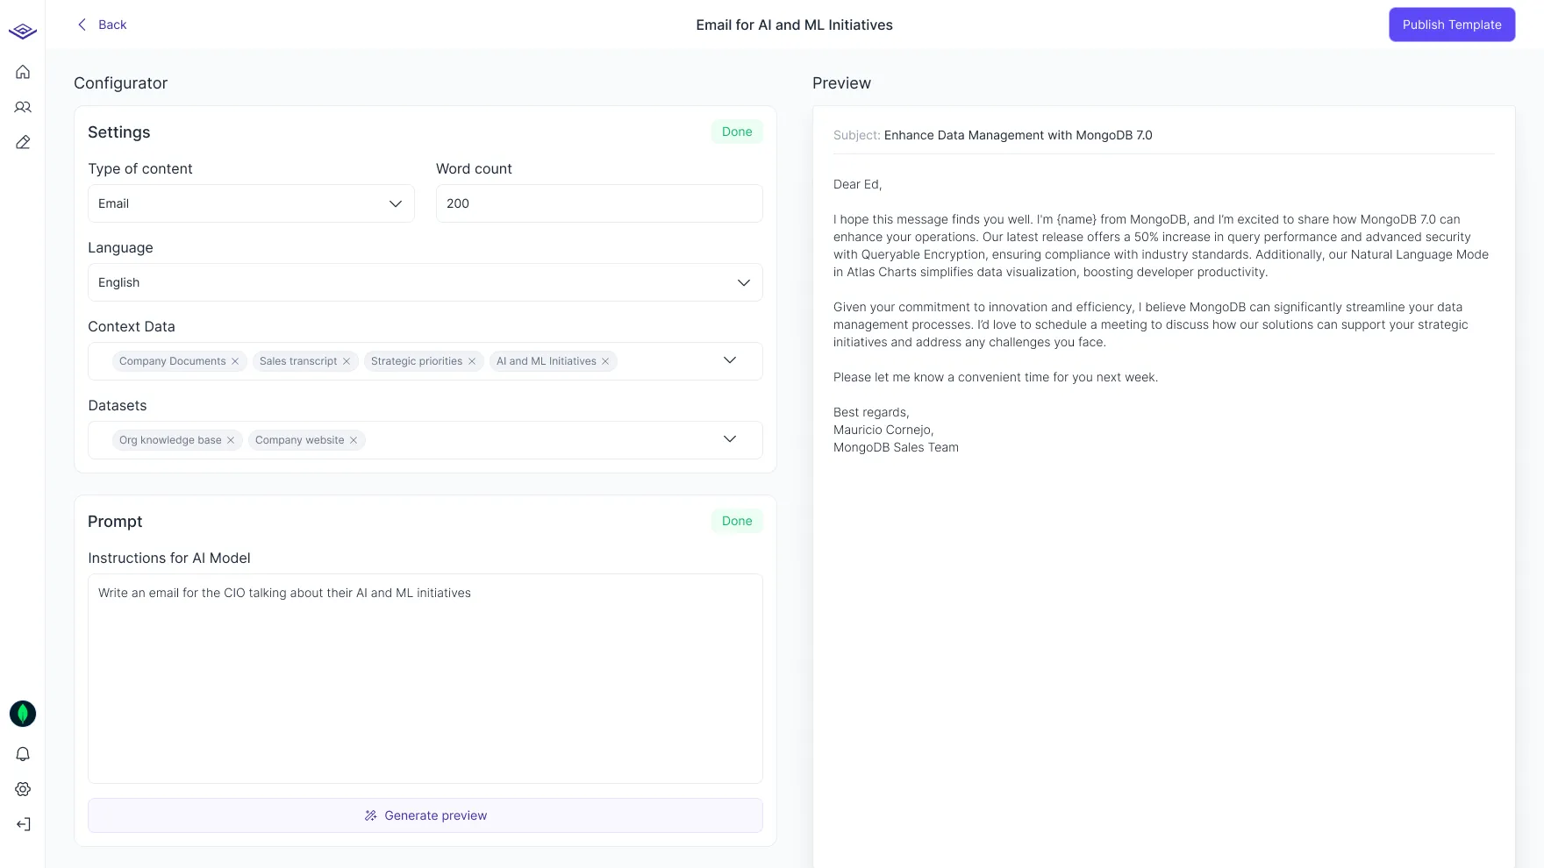Screen dimensions: 1544x868
Task: Click the Preview heading
Action: tap(841, 83)
